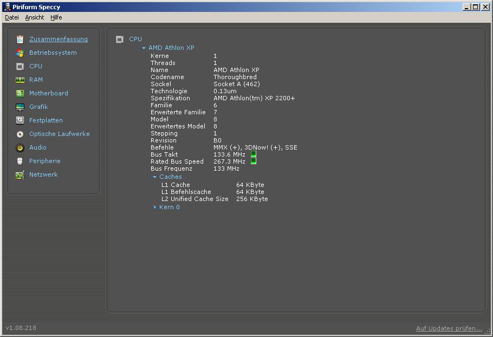Click the Festplatten hard drive icon

tap(20, 120)
